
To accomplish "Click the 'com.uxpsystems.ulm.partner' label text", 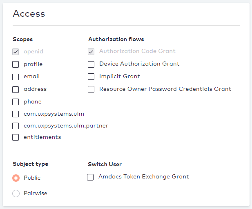I will coord(66,126).
